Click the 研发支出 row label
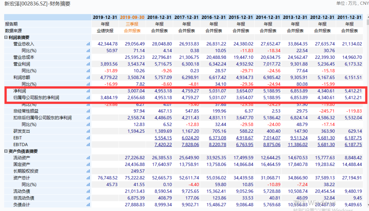 22,131
